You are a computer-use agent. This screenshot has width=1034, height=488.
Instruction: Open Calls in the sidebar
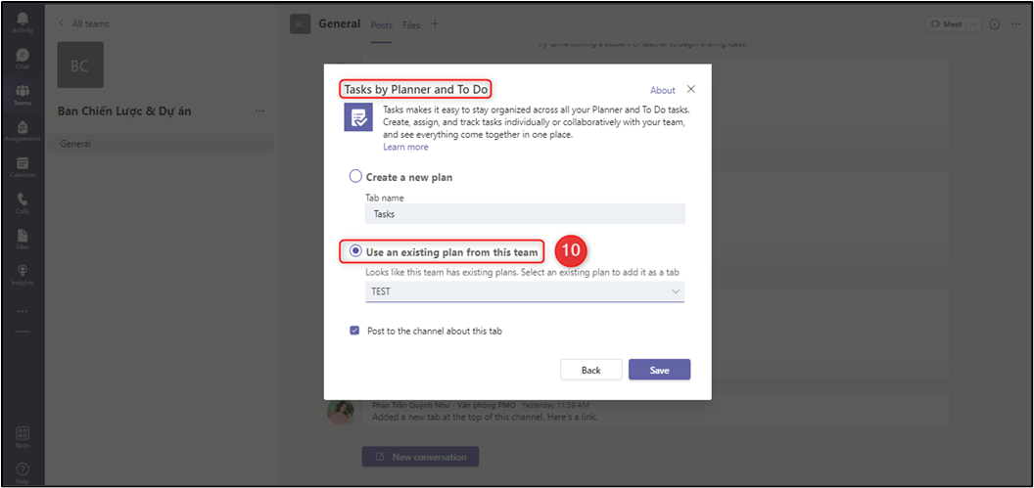point(23,202)
